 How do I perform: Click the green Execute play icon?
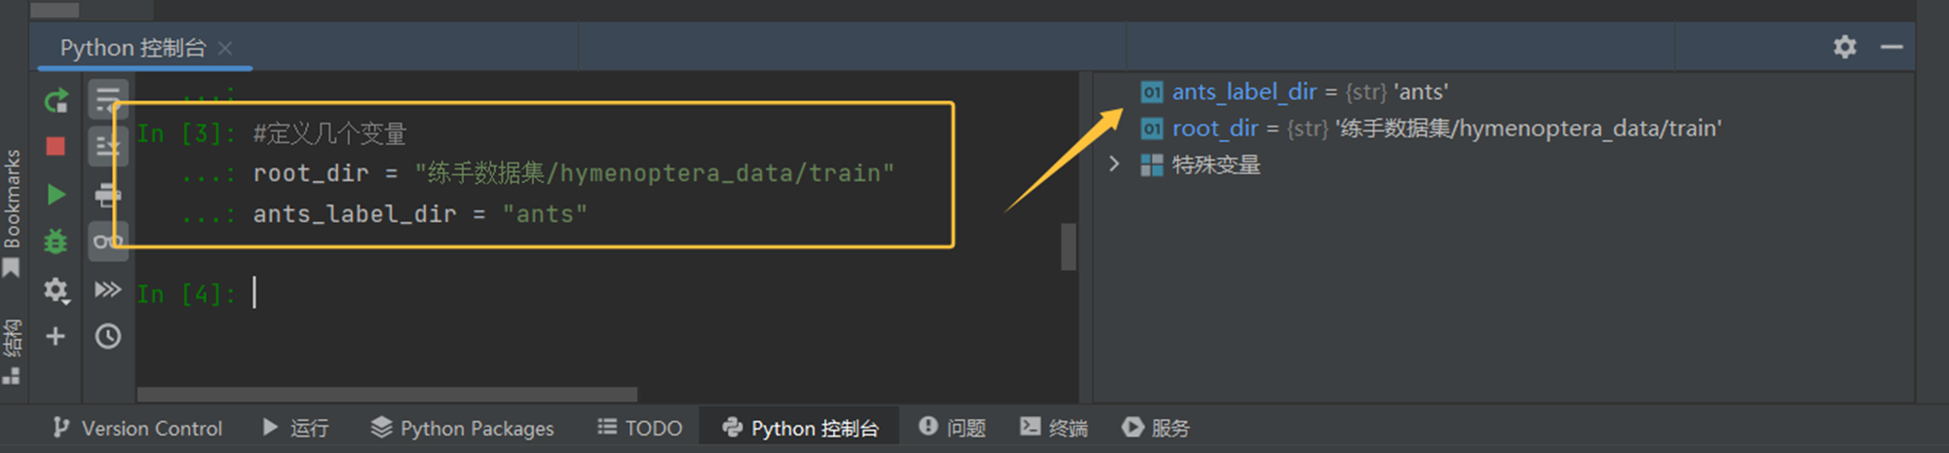[56, 195]
